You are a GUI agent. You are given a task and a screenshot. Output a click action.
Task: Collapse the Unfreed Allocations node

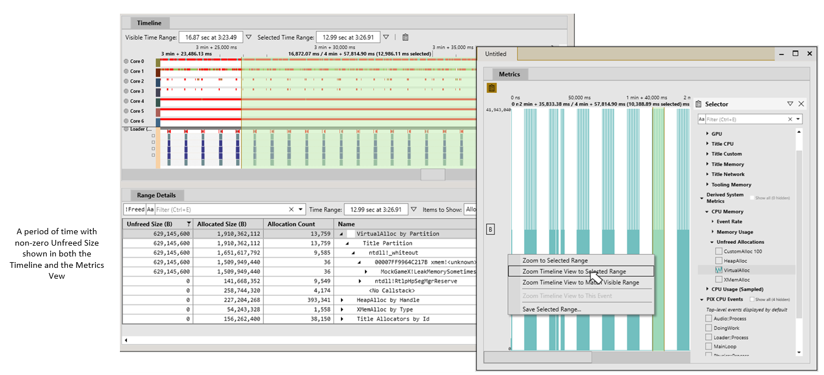pos(712,242)
